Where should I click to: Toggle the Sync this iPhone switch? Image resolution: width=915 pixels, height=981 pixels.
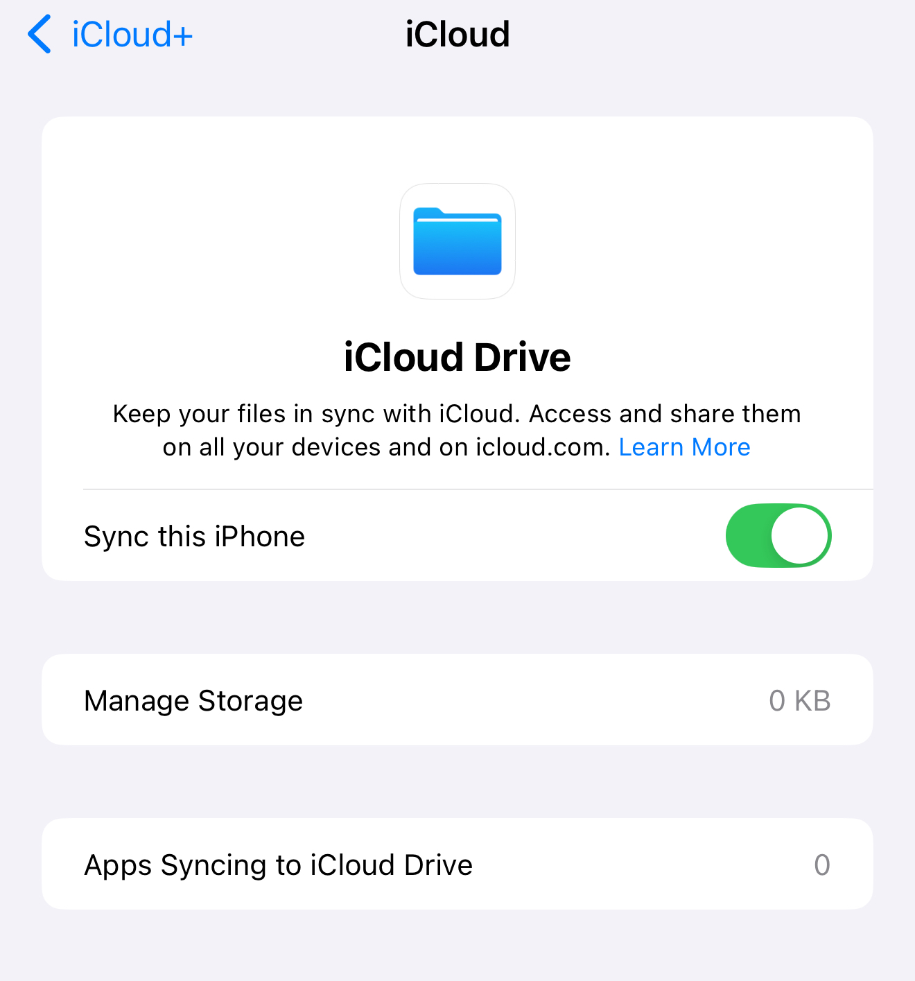point(778,535)
